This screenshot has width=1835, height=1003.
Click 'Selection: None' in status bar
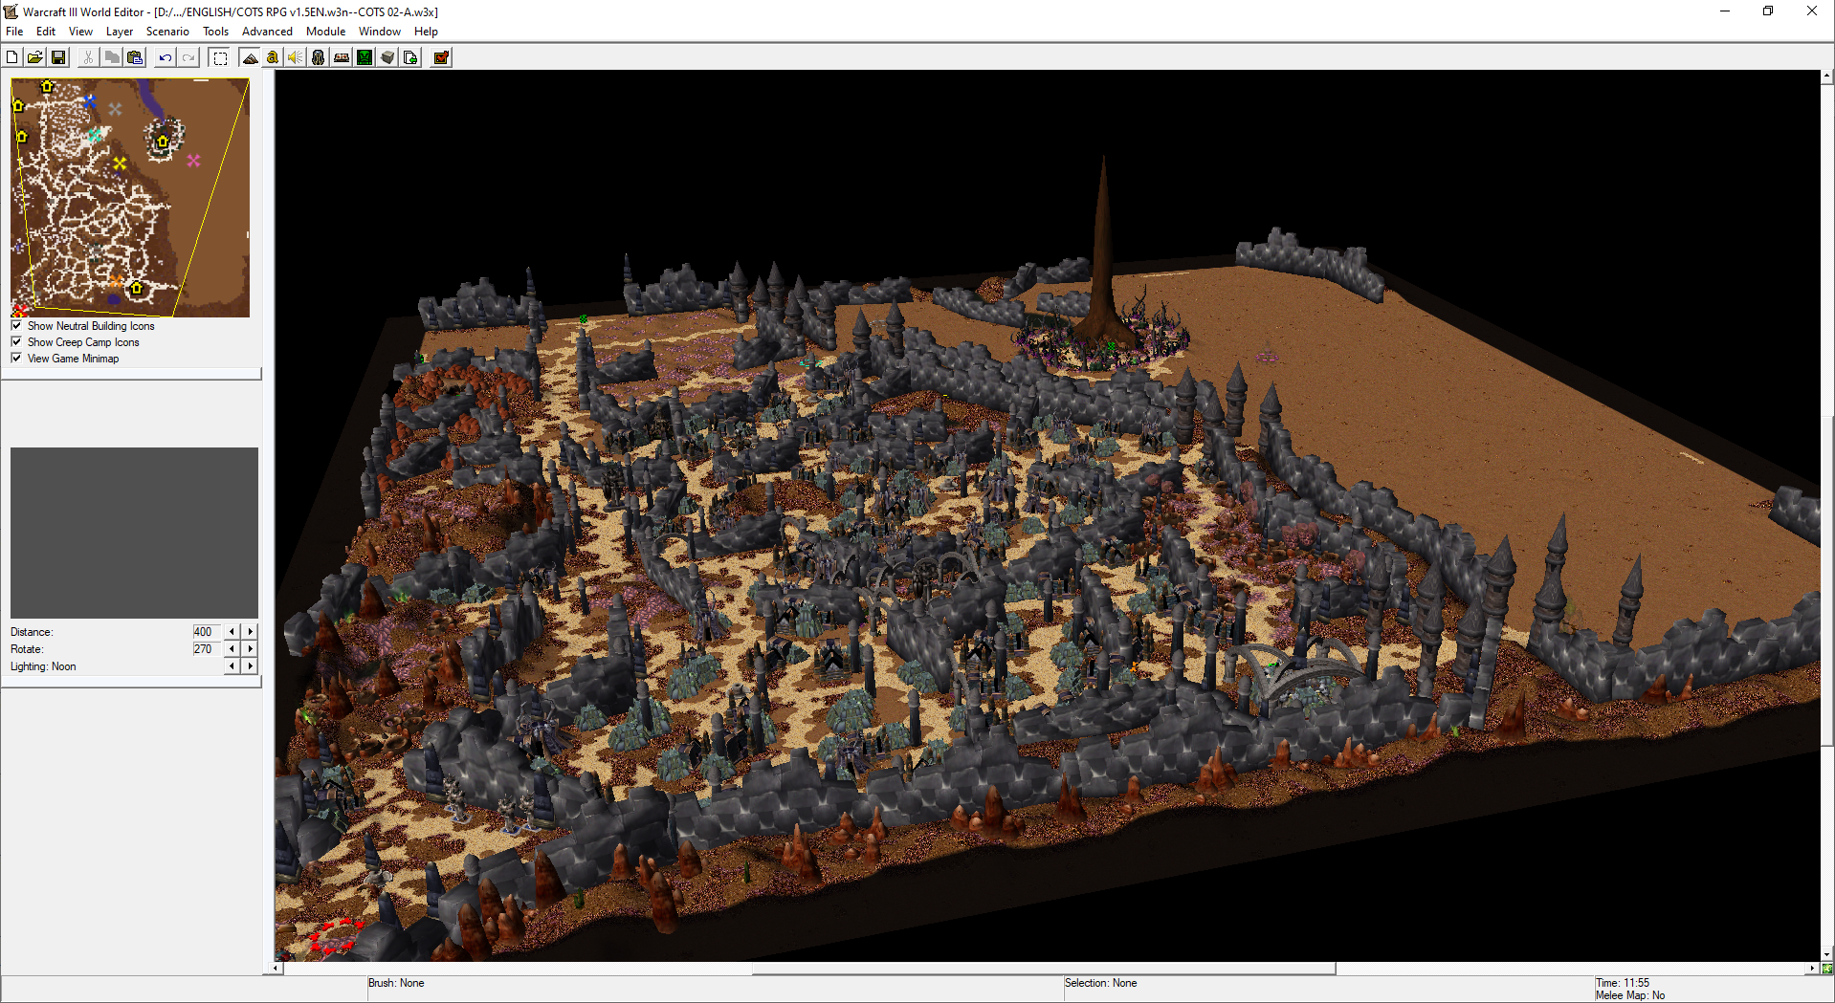point(1101,983)
